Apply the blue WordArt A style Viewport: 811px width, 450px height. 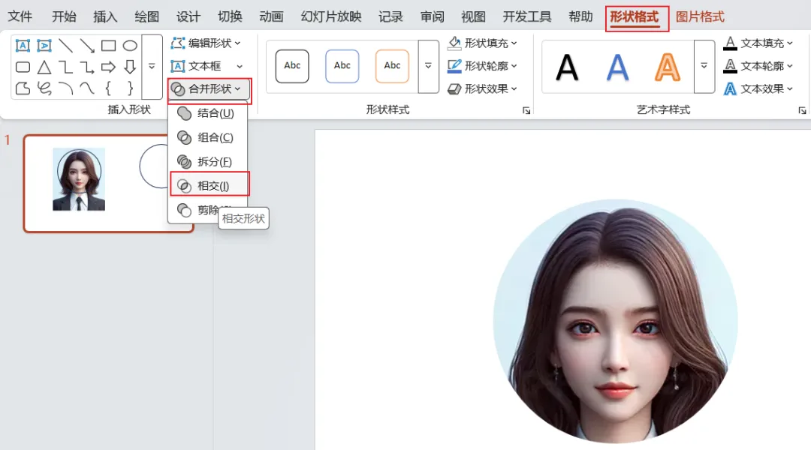[617, 67]
